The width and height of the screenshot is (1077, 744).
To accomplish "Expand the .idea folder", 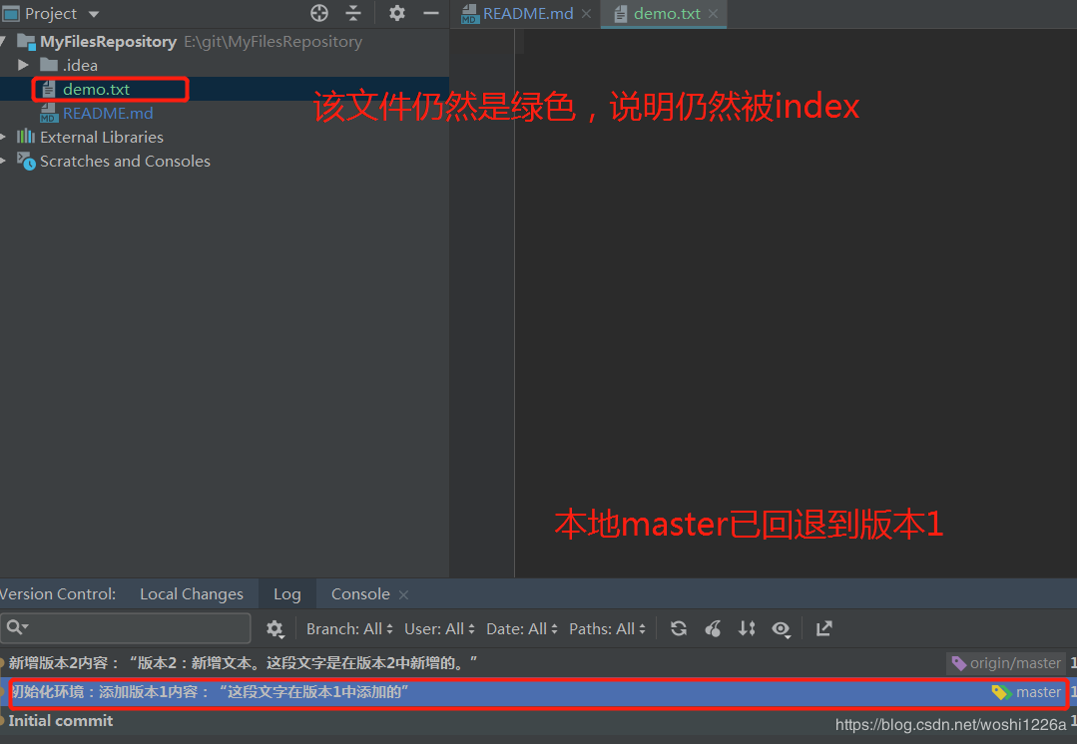I will tap(23, 65).
